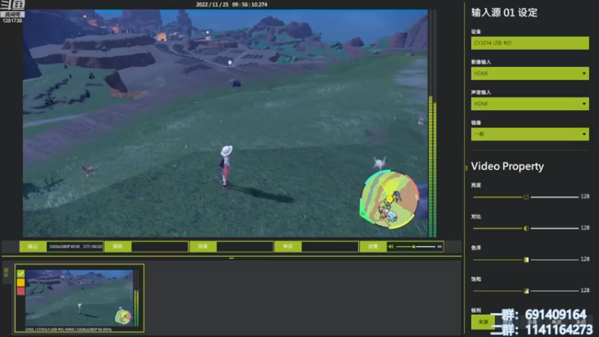Click the capture button left of the 录像 button

coord(118,246)
